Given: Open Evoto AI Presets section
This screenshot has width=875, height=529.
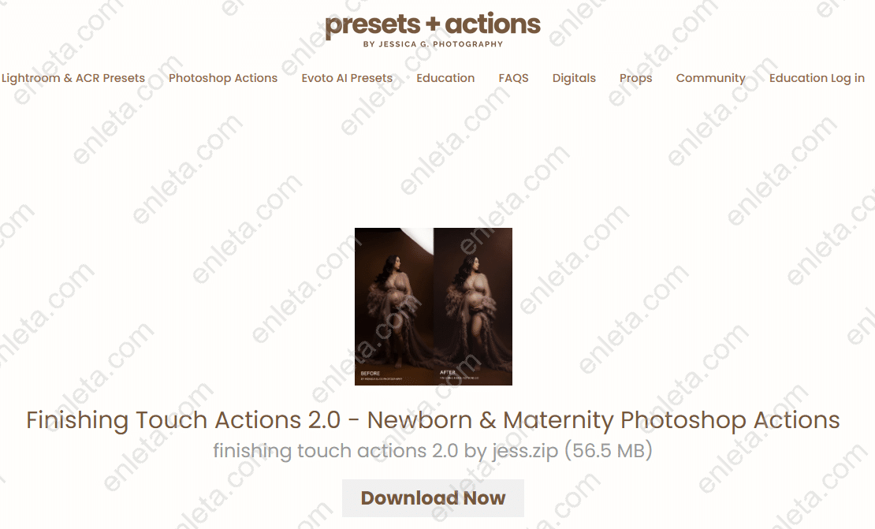Looking at the screenshot, I should (x=347, y=78).
